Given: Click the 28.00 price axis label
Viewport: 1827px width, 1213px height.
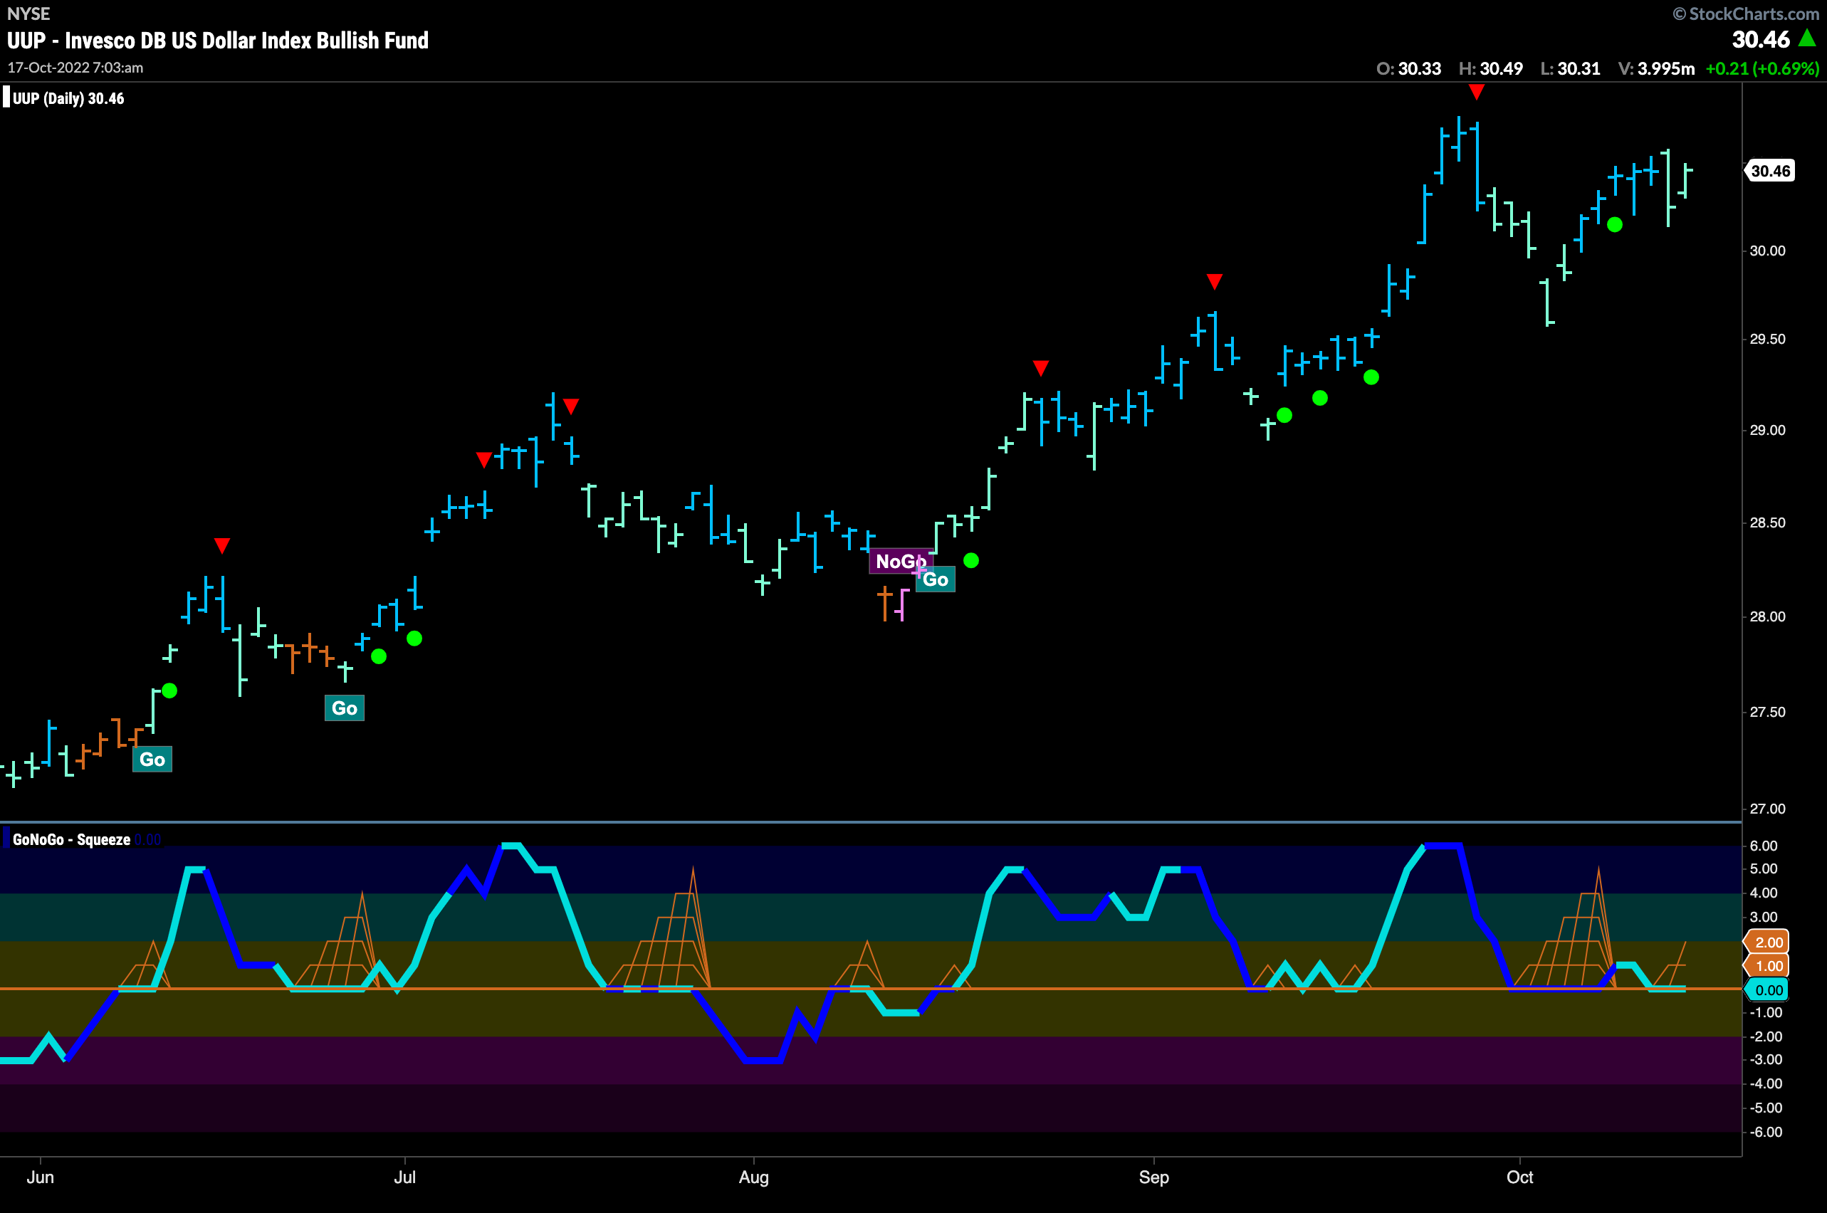Looking at the screenshot, I should tap(1767, 616).
